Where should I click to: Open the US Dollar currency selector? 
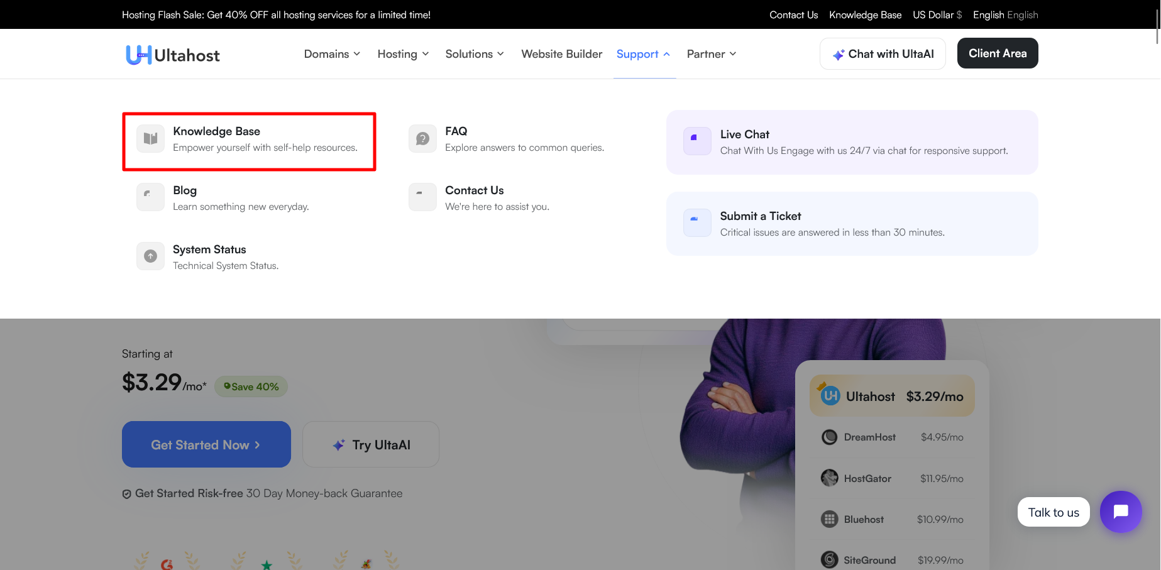(937, 14)
